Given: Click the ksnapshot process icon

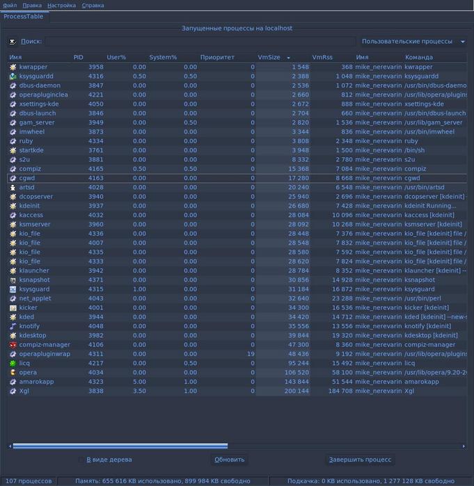Looking at the screenshot, I should tap(13, 280).
